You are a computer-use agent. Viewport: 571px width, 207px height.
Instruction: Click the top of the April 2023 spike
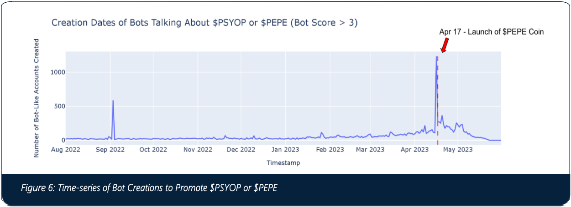[x=436, y=57]
